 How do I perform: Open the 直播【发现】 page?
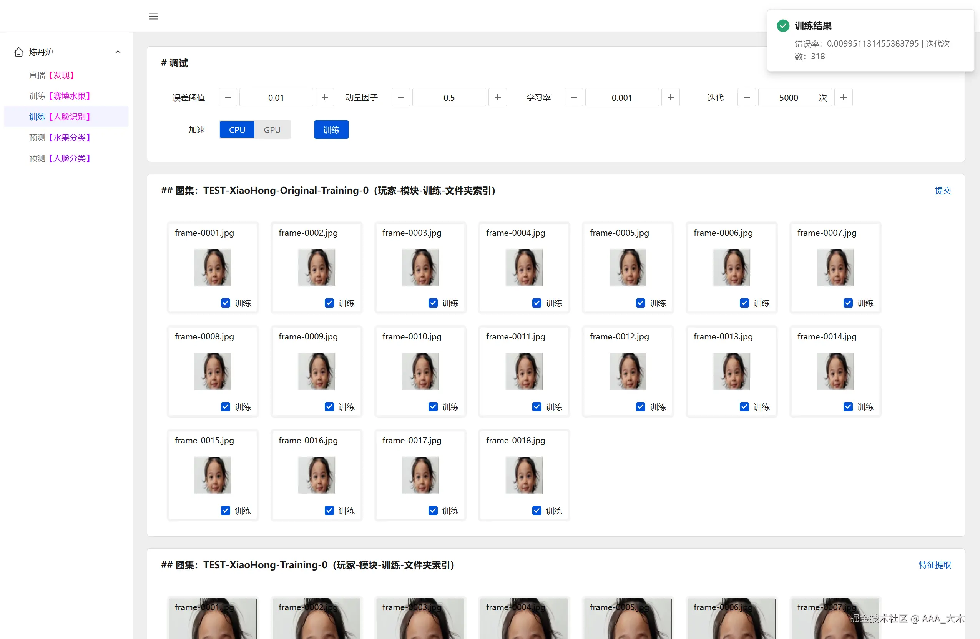(51, 75)
